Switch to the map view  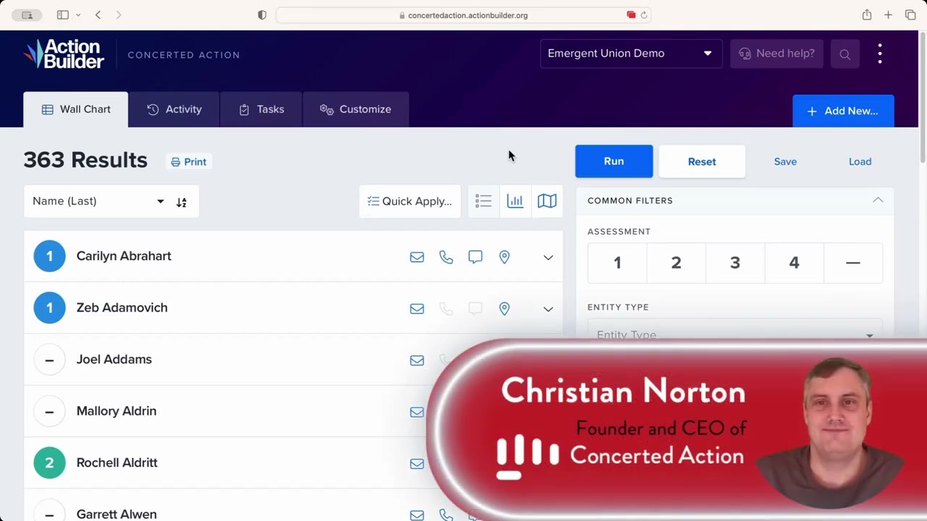[x=547, y=201]
